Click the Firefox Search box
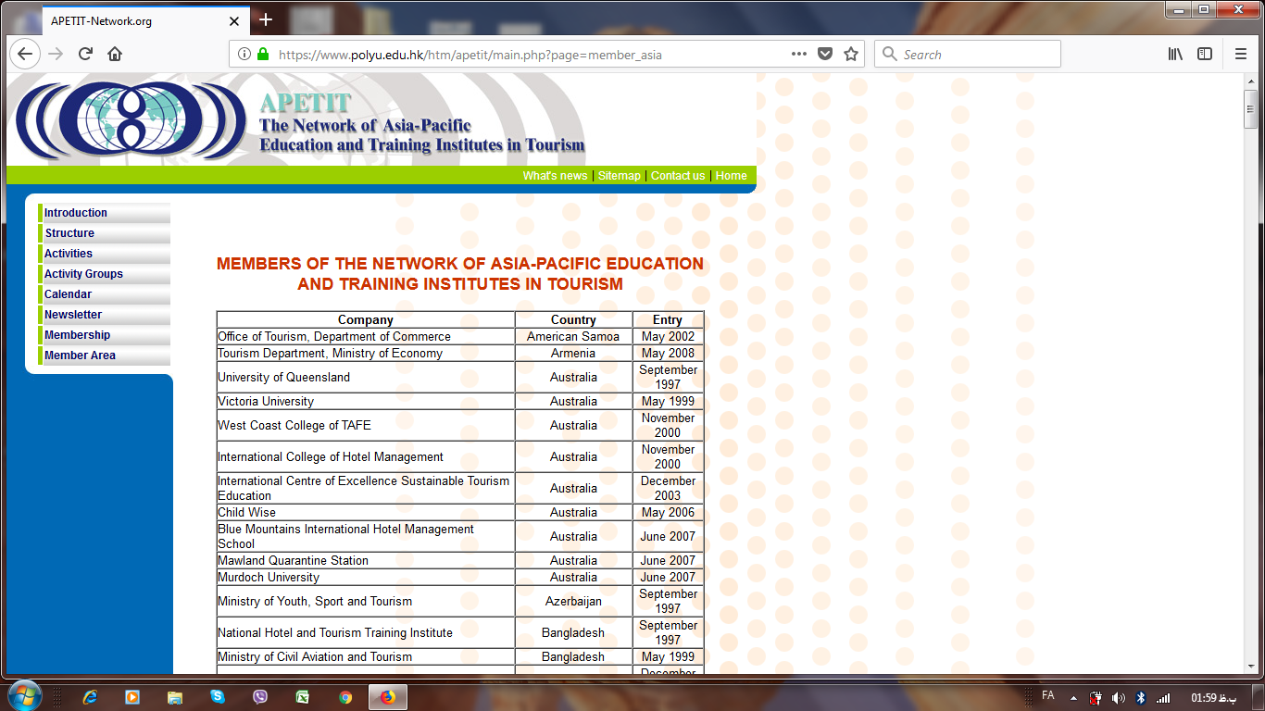The width and height of the screenshot is (1265, 711). click(968, 54)
